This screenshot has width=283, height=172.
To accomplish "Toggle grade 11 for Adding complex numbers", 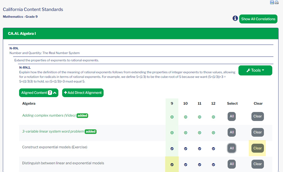I will 199,117.
